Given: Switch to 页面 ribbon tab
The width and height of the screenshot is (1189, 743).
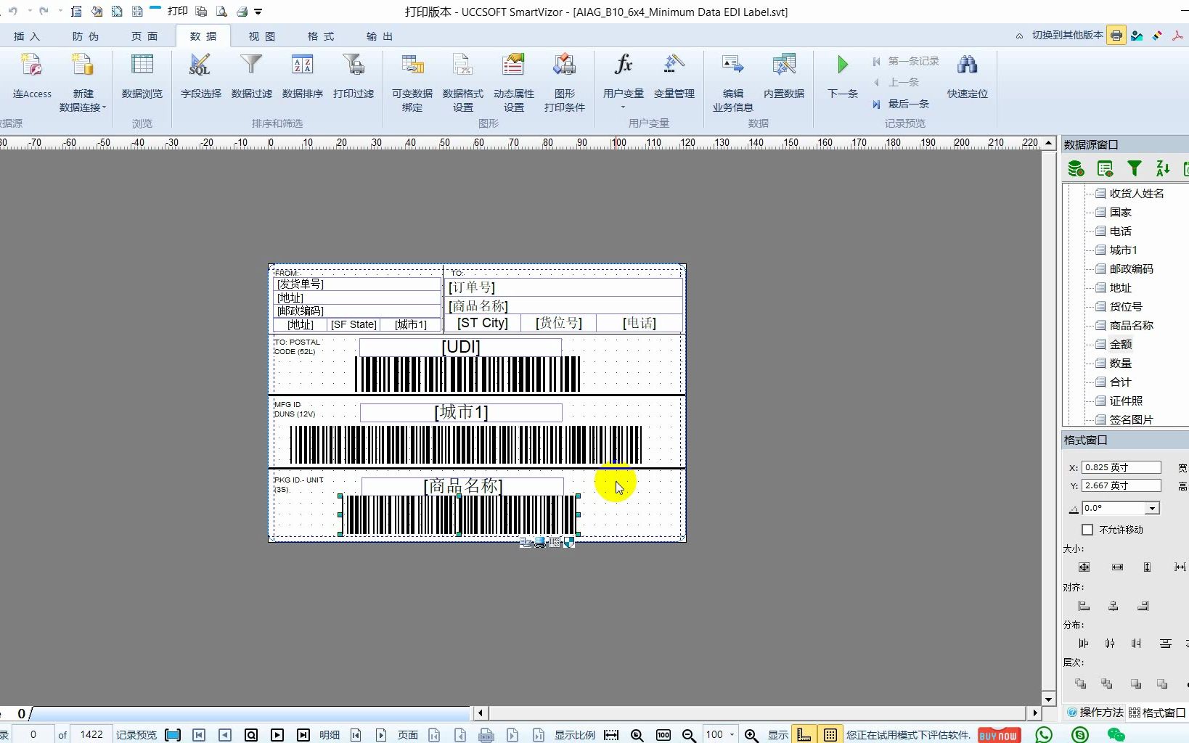Looking at the screenshot, I should click(x=144, y=36).
